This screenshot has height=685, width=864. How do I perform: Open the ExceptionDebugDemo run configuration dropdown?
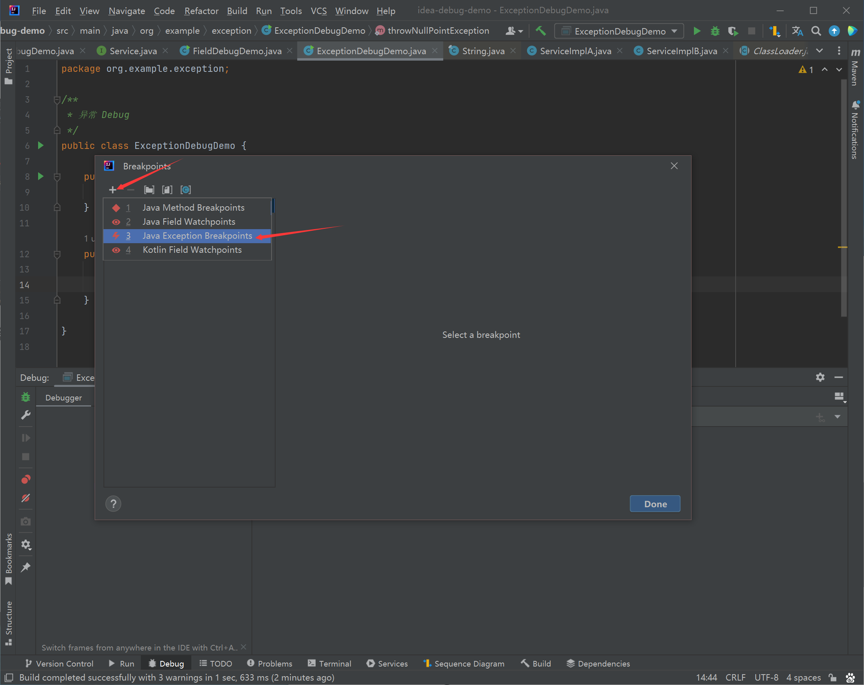click(620, 31)
